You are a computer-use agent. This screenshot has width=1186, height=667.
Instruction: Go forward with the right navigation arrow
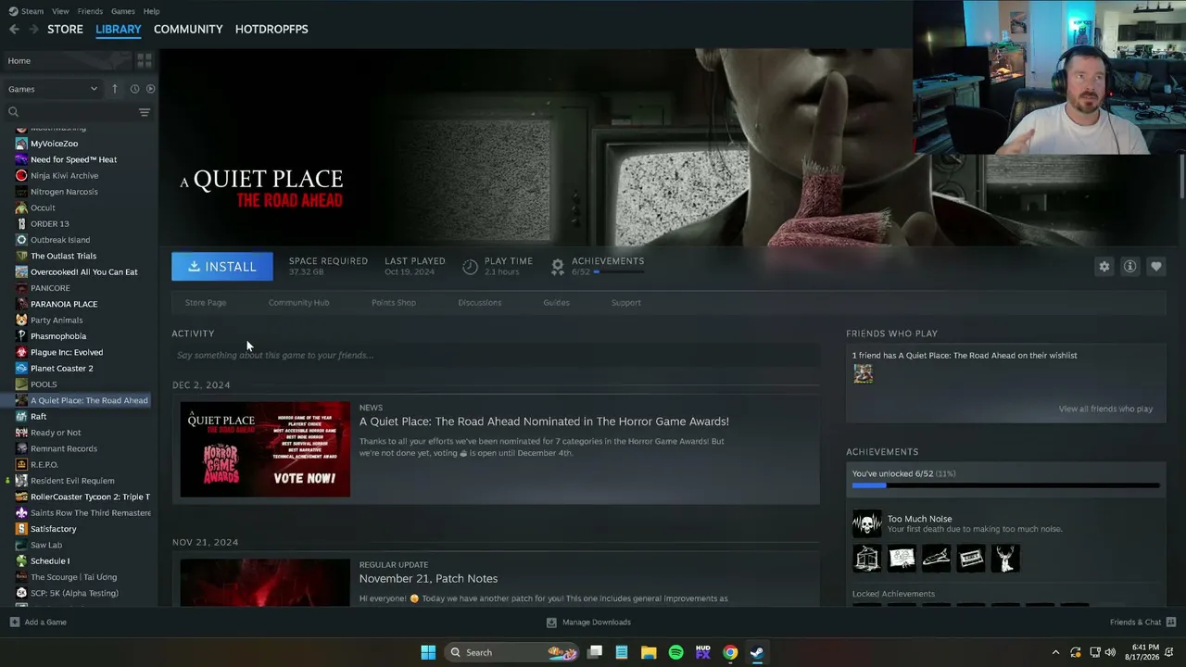[x=34, y=29]
